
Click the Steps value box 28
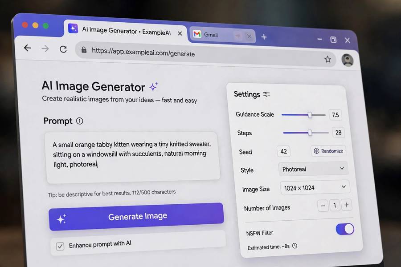point(338,132)
